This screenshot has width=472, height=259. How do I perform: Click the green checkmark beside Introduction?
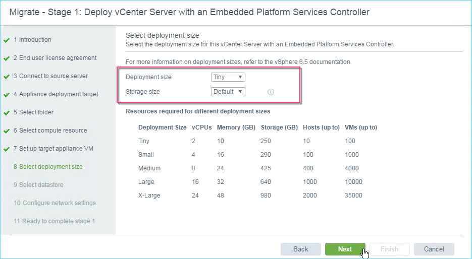pos(7,40)
